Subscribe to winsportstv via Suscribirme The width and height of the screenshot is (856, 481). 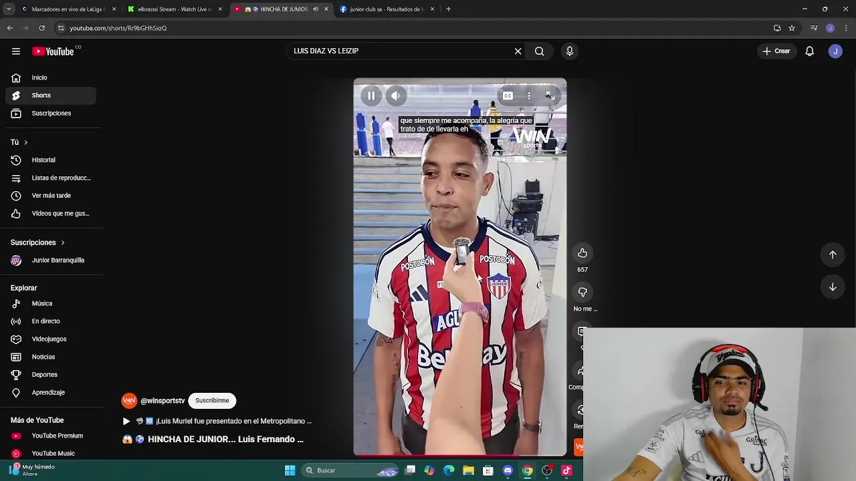212,401
